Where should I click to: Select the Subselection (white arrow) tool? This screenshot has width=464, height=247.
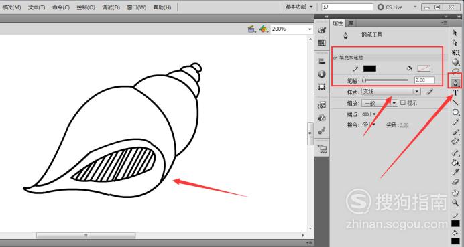pyautogui.click(x=455, y=43)
